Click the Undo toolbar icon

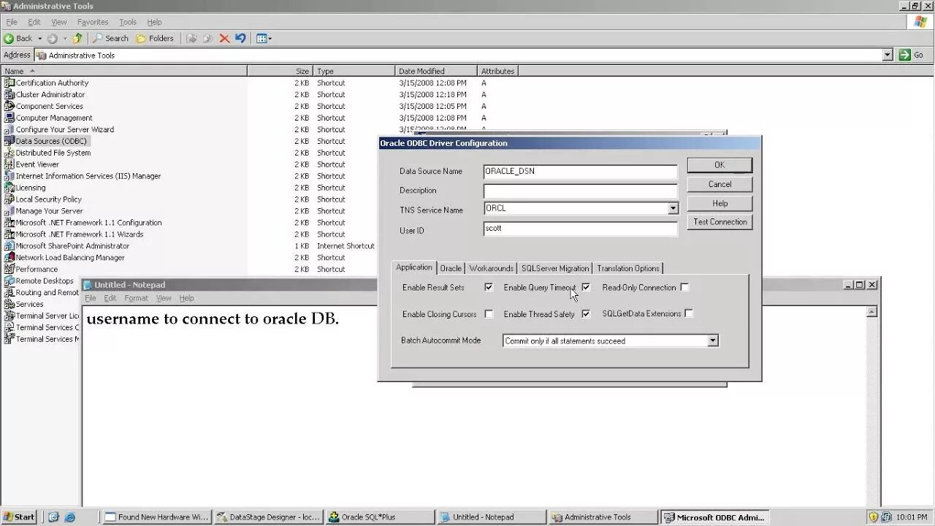[x=240, y=39]
